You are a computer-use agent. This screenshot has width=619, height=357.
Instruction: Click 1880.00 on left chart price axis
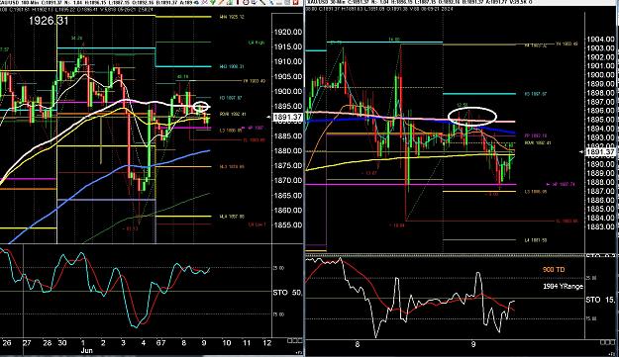click(x=288, y=150)
